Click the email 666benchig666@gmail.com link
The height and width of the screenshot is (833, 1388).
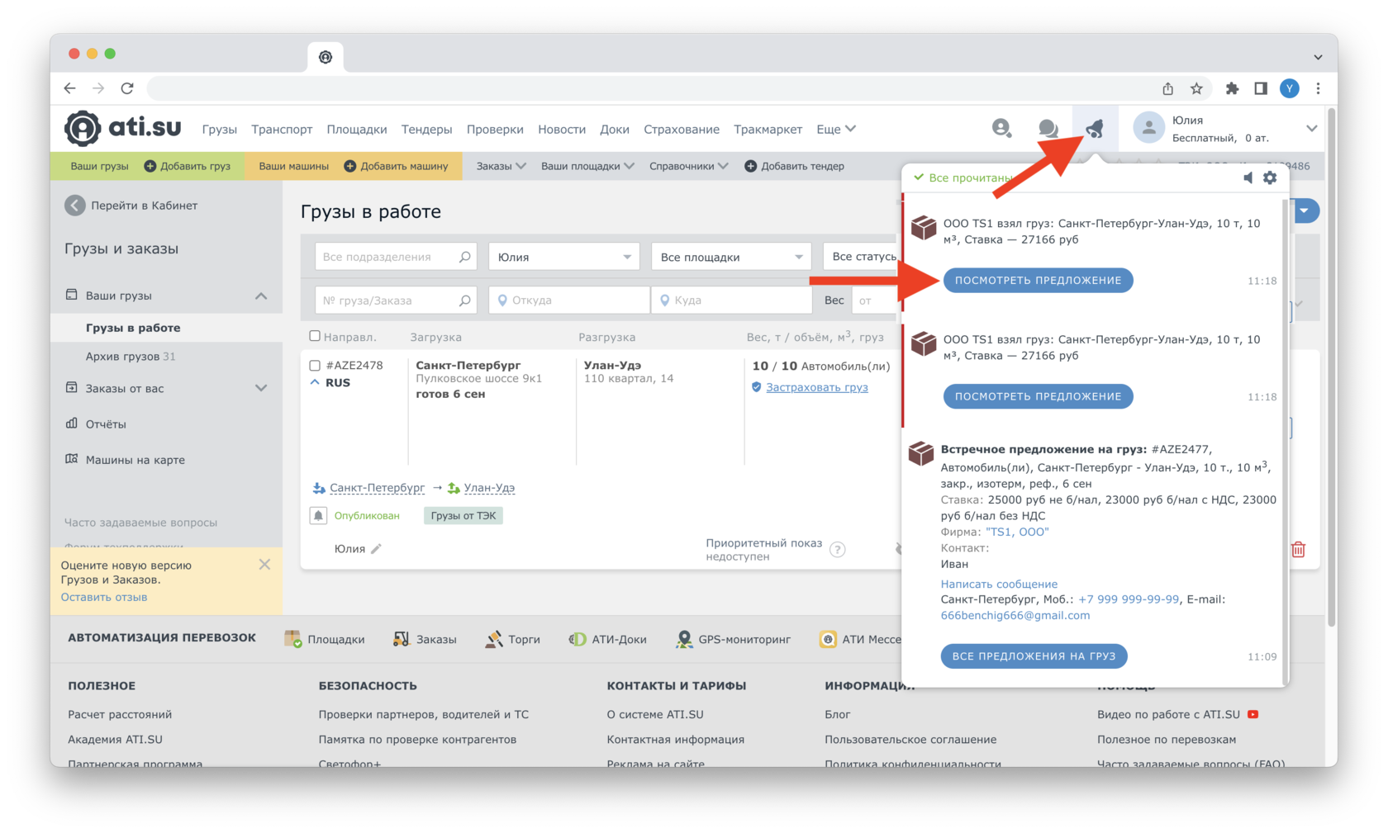click(1015, 615)
